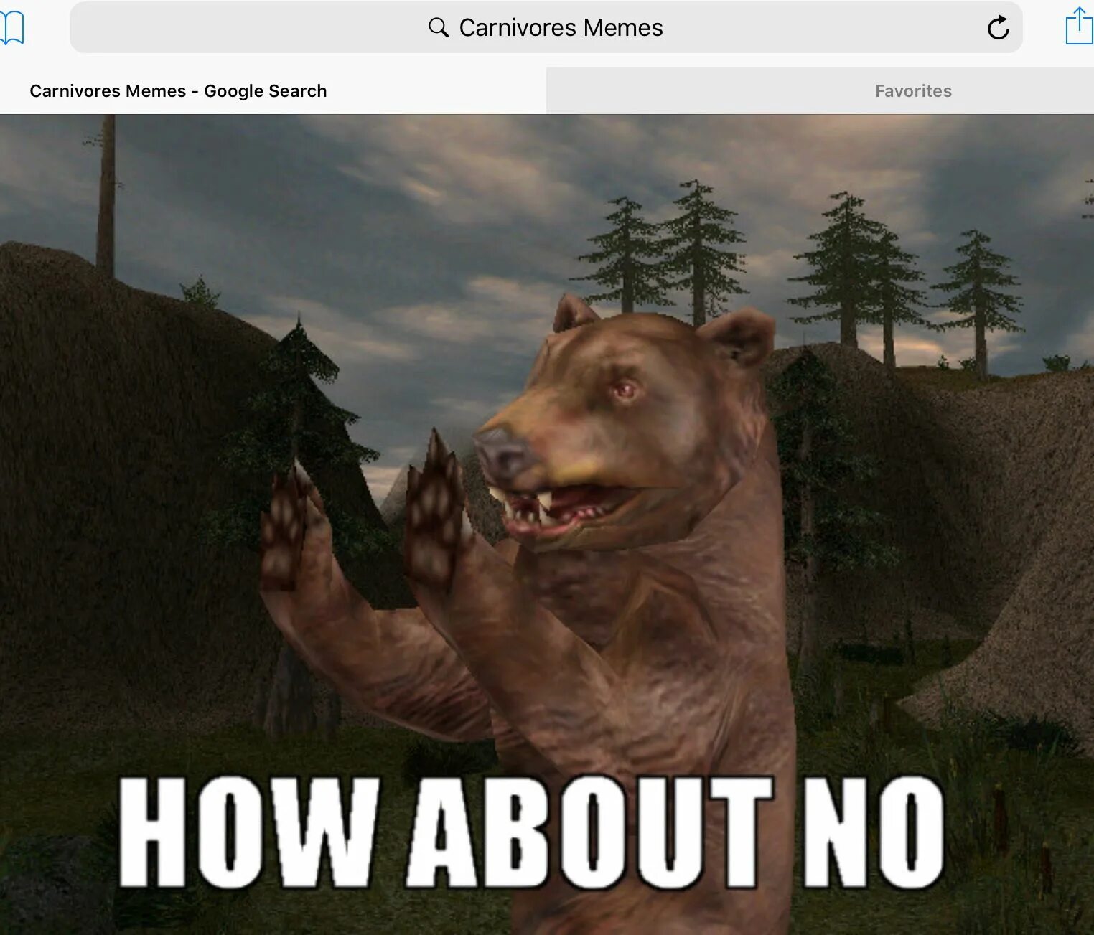Viewport: 1094px width, 935px height.
Task: Switch to the Favorites tab
Action: tap(820, 91)
